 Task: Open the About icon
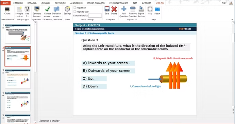157,9
